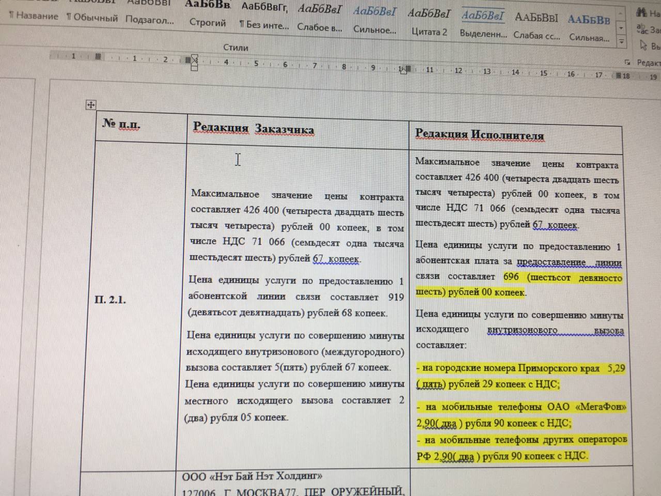Click underlined 'внутризонового' in Исполнителя column
Screen dimensions: 661x496
click(x=522, y=330)
